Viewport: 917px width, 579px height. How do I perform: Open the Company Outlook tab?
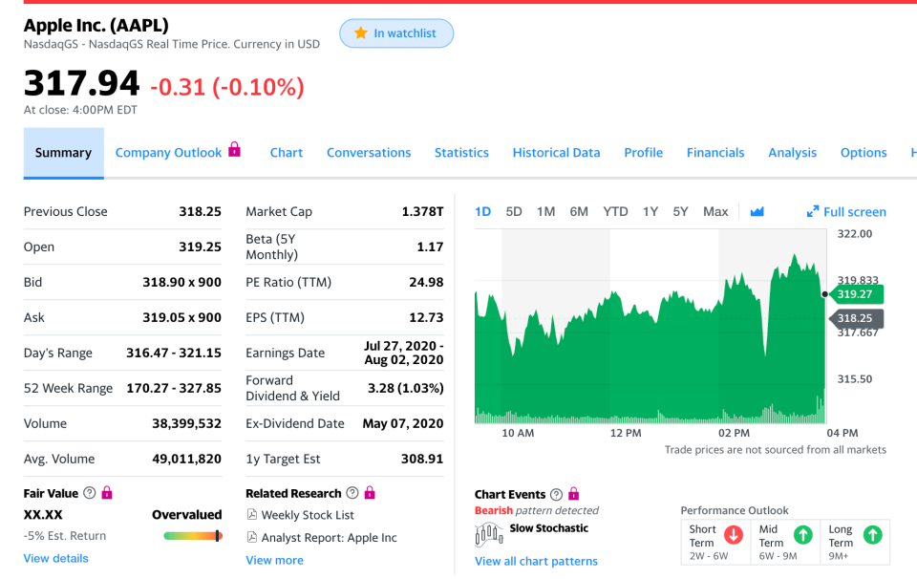click(x=168, y=153)
